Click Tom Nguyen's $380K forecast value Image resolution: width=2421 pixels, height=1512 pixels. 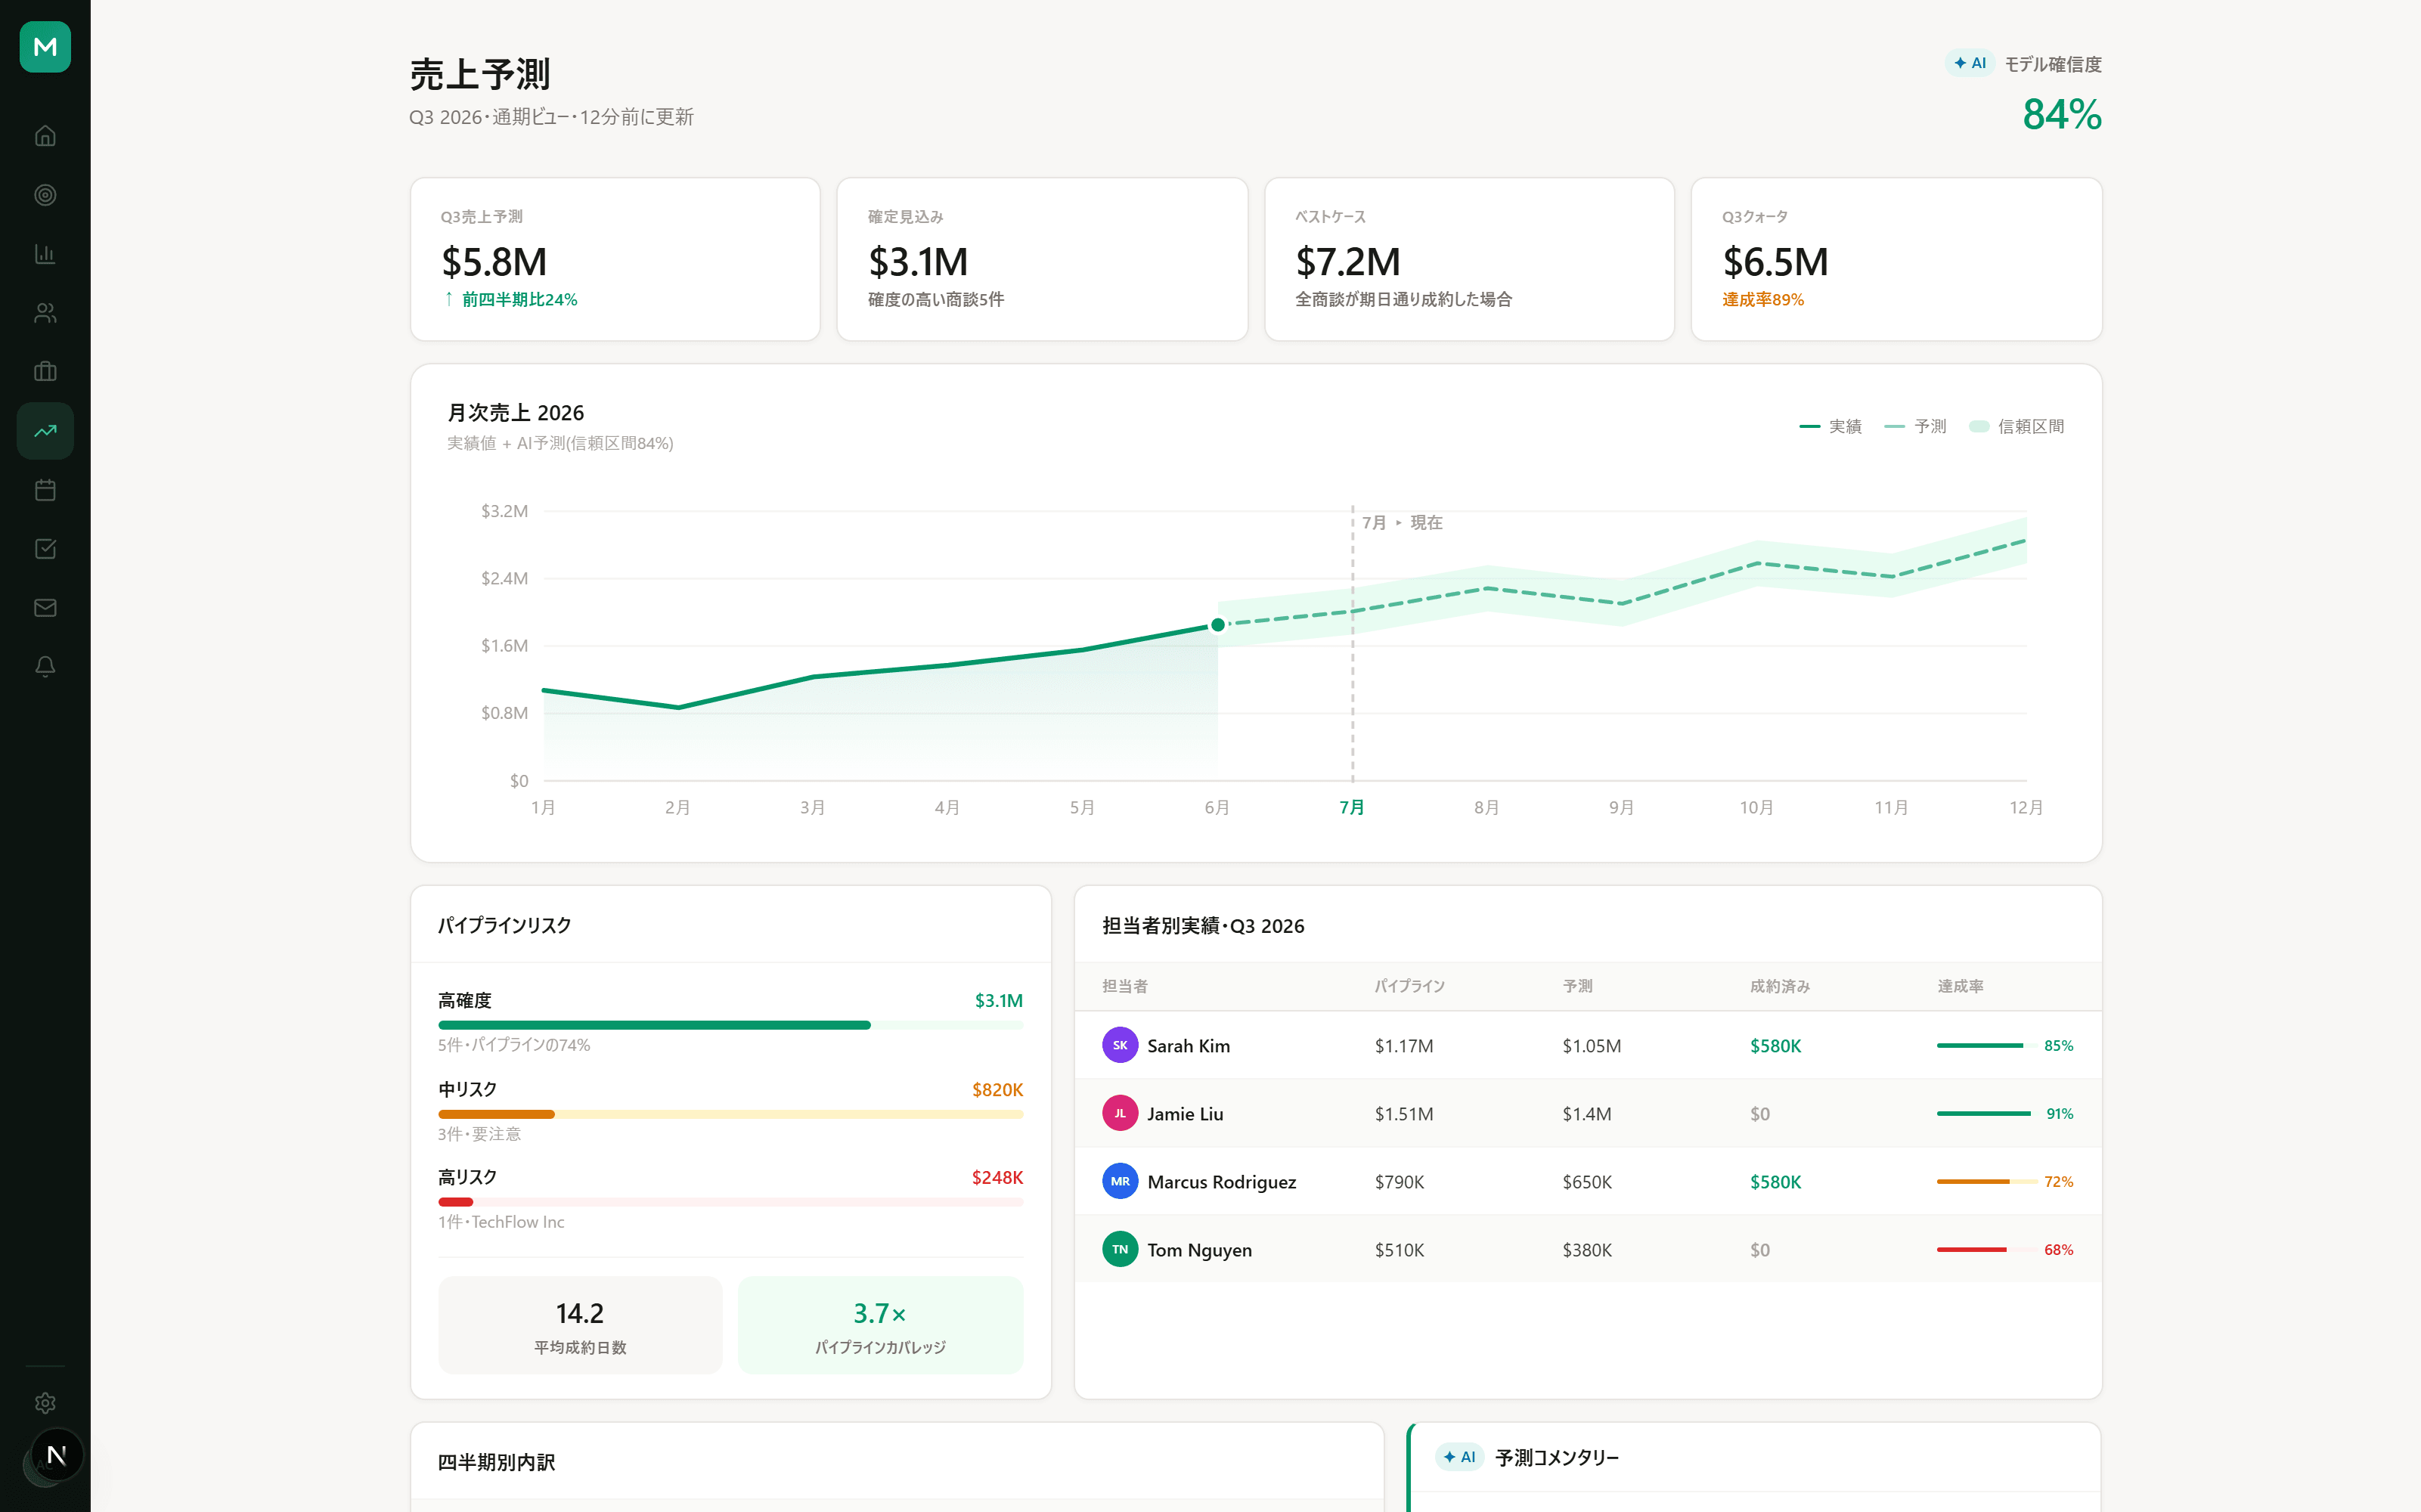(1587, 1250)
